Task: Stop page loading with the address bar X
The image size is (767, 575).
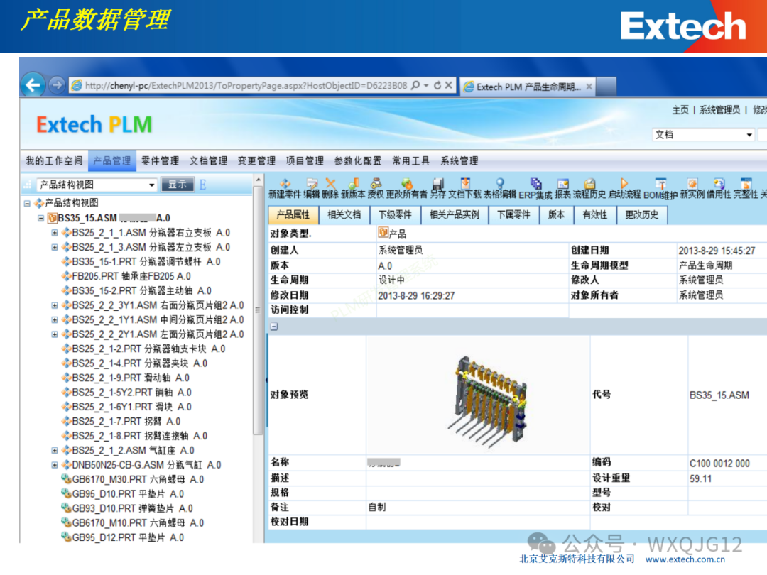Action: coord(449,85)
